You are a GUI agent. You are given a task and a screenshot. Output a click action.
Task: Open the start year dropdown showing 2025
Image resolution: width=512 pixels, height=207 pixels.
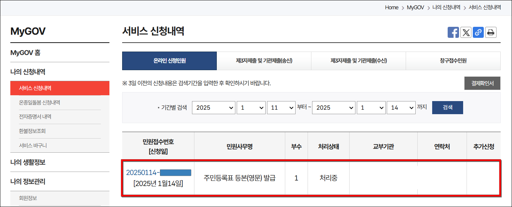[213, 107]
